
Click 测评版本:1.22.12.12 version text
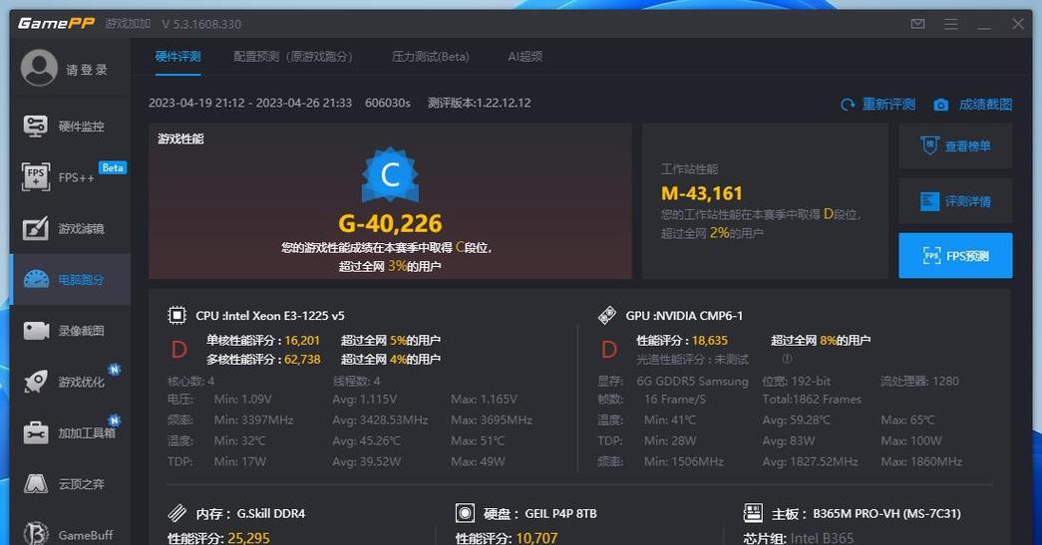click(480, 103)
